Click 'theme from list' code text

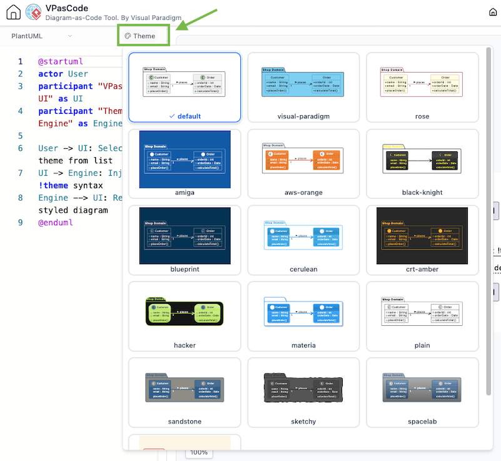76,160
